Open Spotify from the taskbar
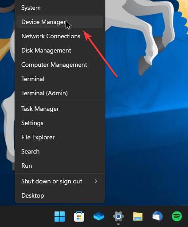This screenshot has height=227, width=188. pyautogui.click(x=177, y=216)
